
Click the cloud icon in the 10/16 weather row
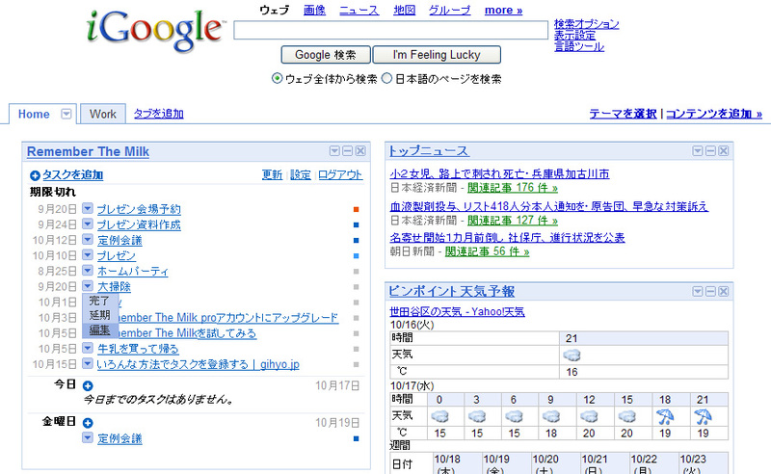(572, 355)
